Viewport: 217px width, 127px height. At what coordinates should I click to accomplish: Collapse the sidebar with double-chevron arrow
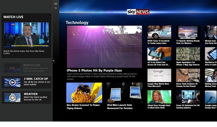(x=54, y=61)
